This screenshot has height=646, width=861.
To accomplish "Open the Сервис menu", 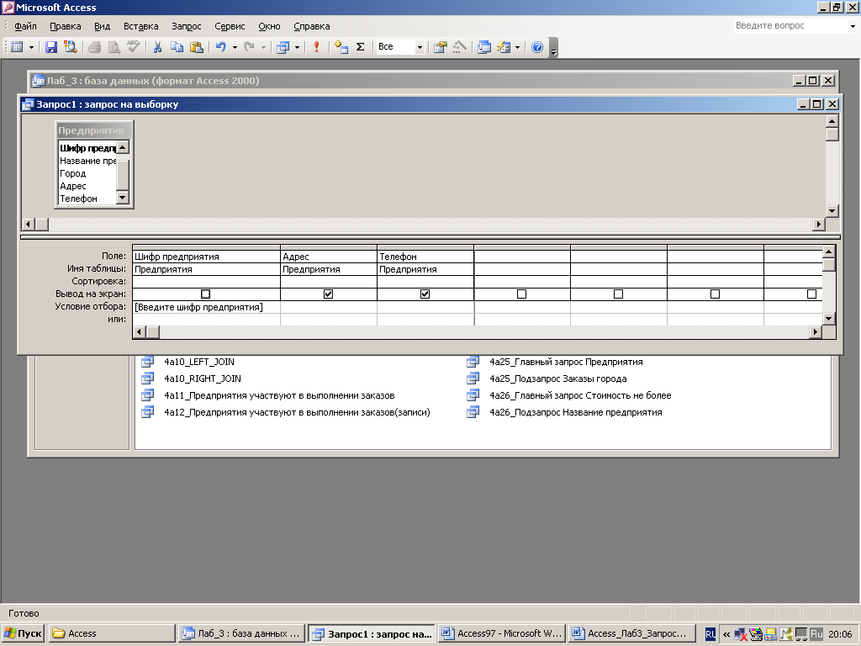I will [x=230, y=26].
